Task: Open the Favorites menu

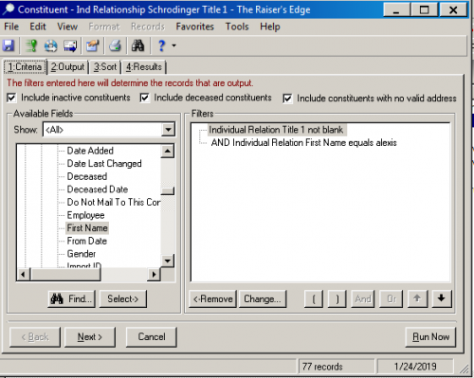Action: tap(194, 27)
